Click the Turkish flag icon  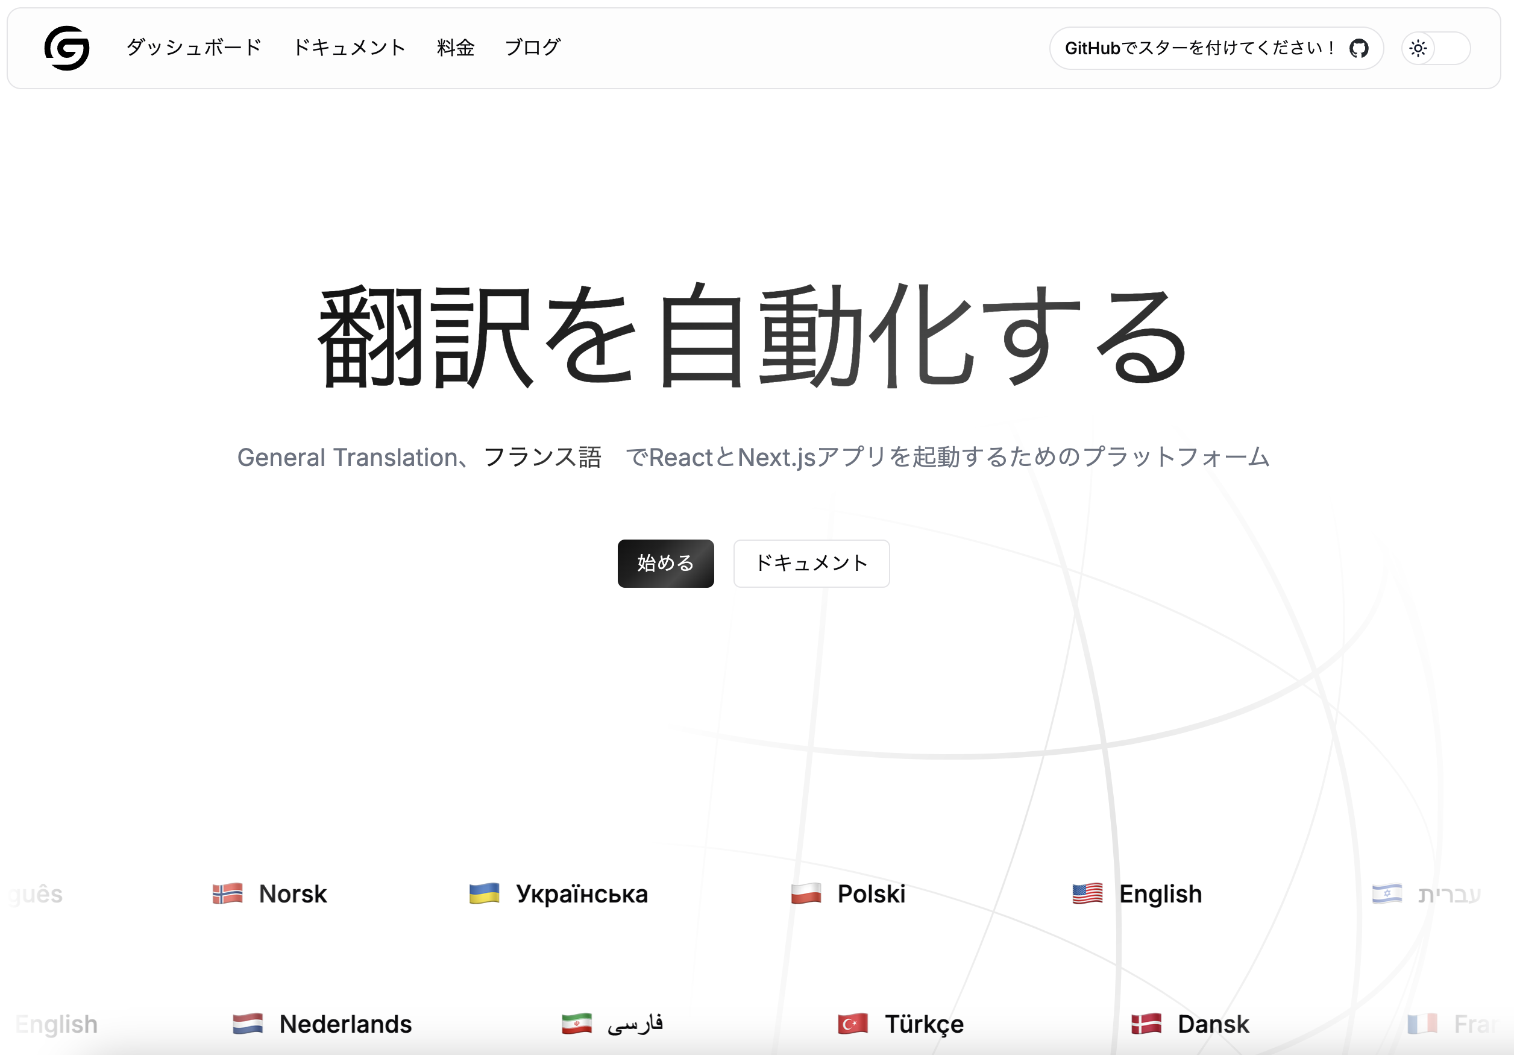pos(853,1024)
